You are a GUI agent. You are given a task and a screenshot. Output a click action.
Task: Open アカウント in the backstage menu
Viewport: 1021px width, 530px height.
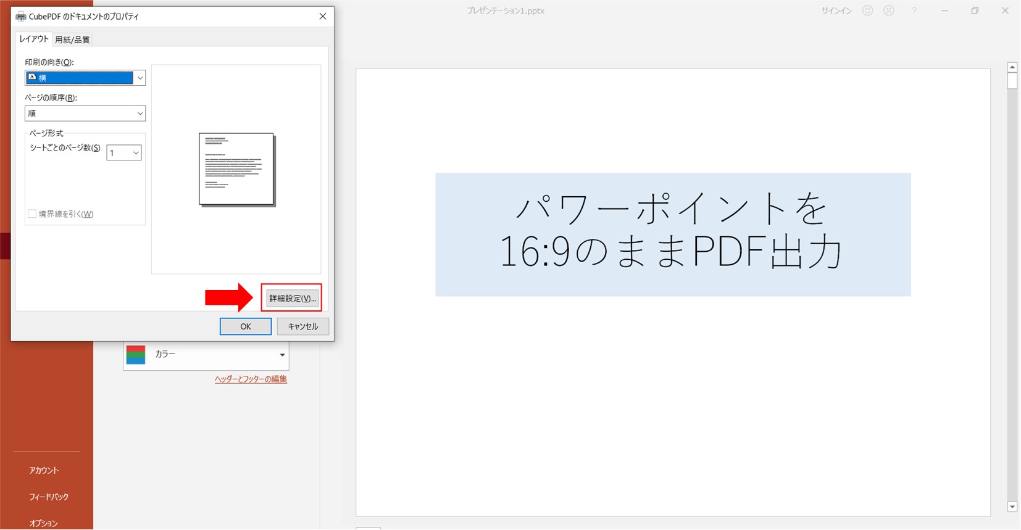click(x=44, y=471)
